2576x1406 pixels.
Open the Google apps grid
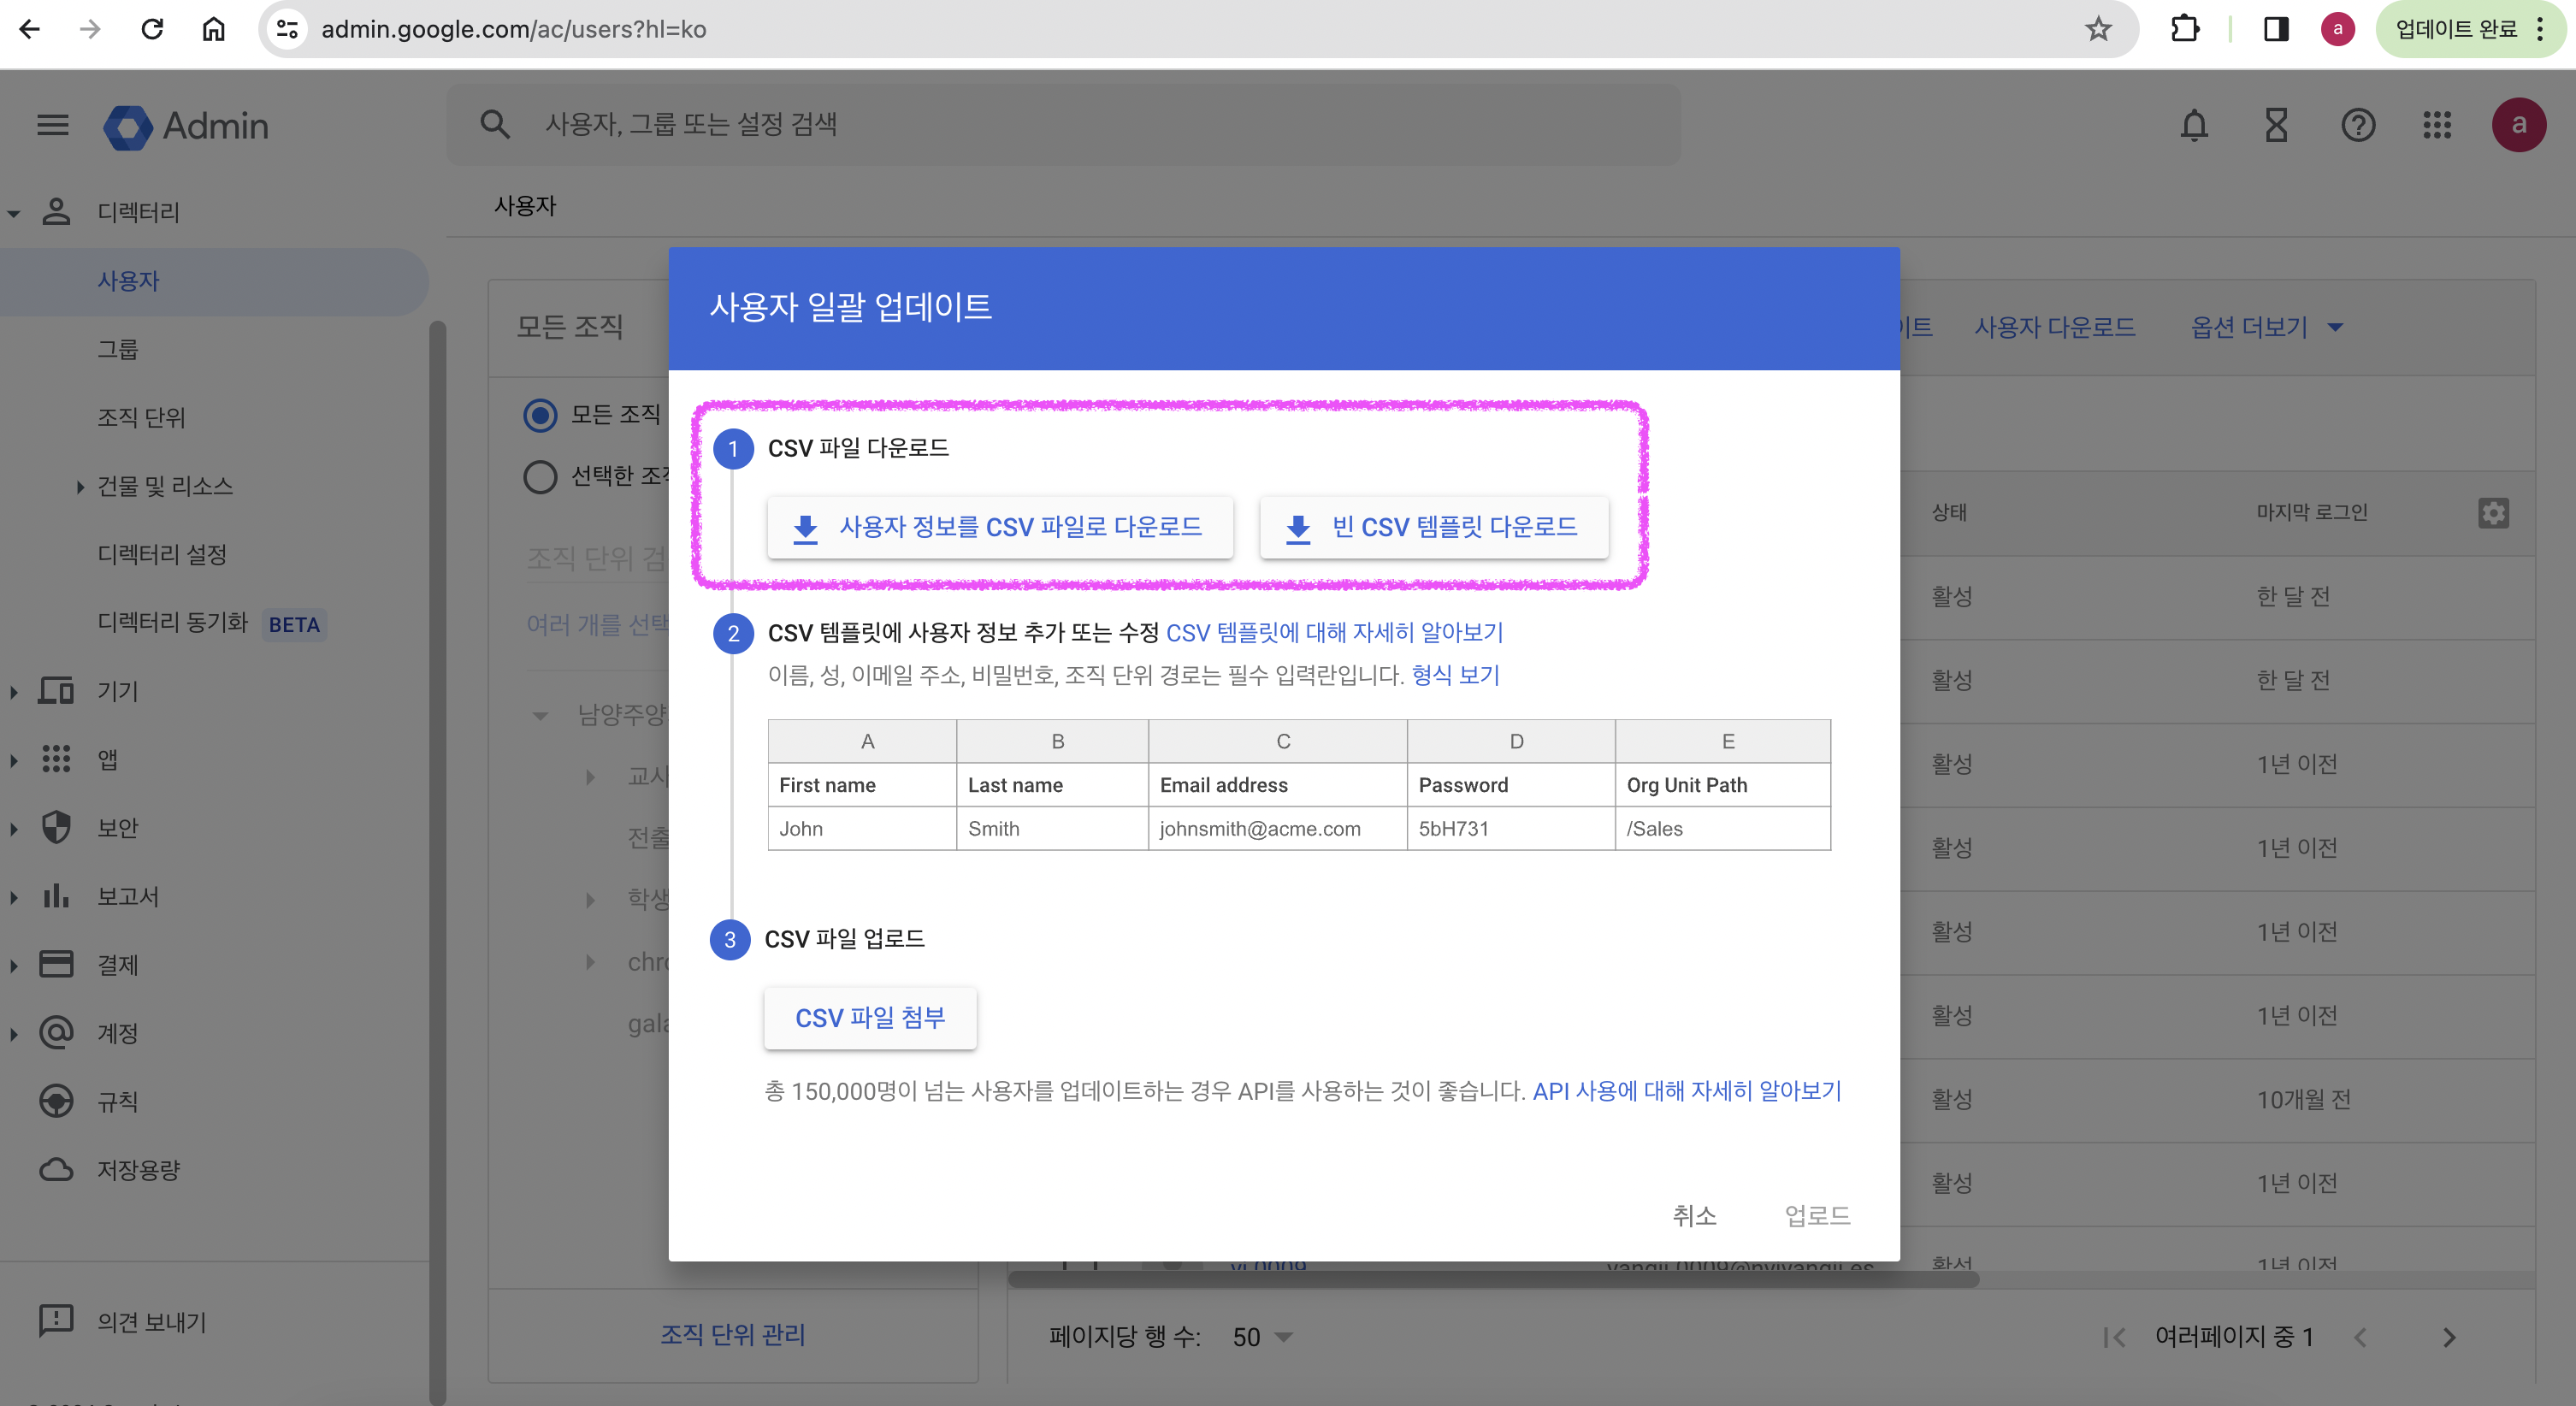pyautogui.click(x=2437, y=125)
